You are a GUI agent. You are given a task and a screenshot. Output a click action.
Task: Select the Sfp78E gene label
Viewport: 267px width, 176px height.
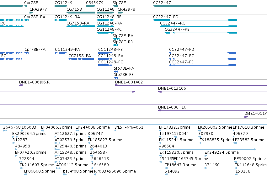(119, 3)
